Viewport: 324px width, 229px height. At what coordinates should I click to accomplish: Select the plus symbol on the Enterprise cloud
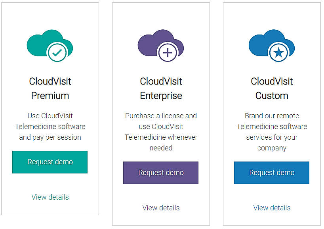pyautogui.click(x=167, y=52)
